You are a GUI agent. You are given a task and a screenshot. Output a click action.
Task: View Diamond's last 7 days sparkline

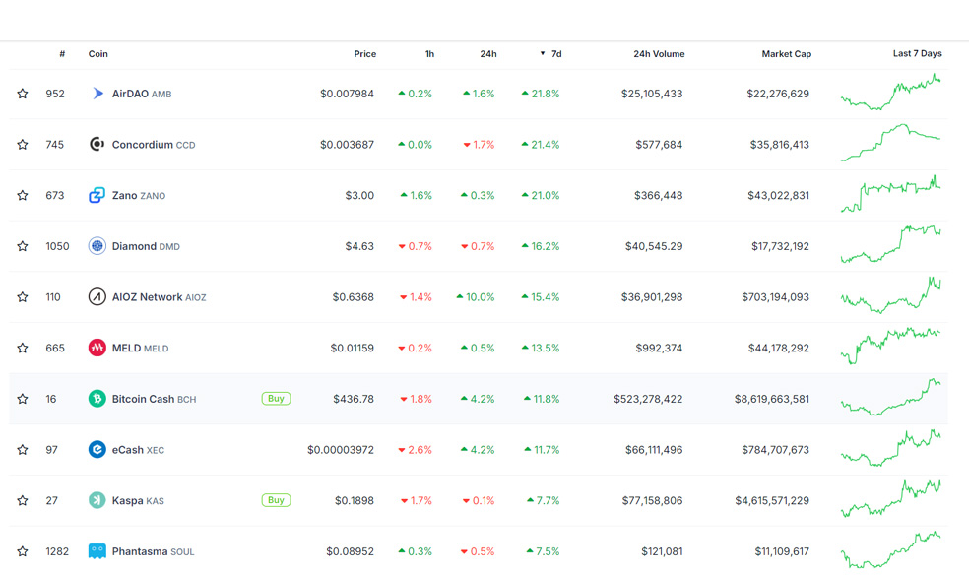890,244
